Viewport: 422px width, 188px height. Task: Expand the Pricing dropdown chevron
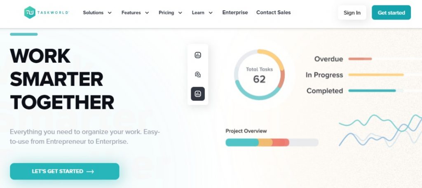[x=181, y=13]
